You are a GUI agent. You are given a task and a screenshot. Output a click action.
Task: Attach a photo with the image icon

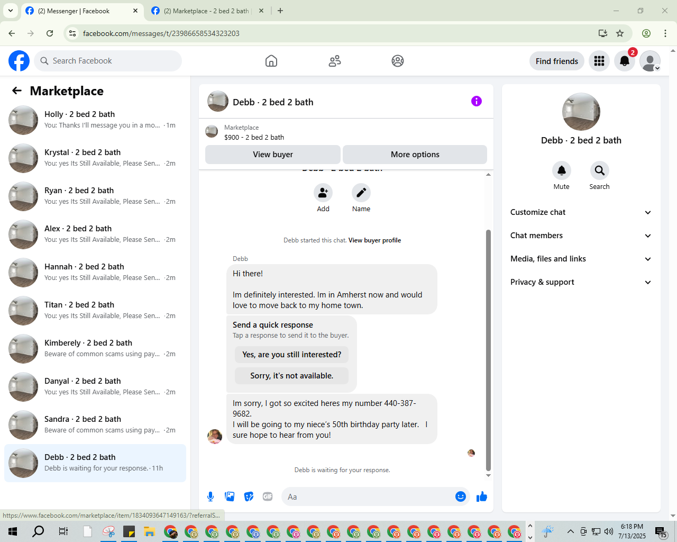(x=230, y=496)
